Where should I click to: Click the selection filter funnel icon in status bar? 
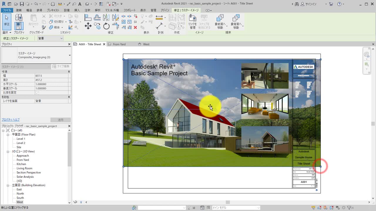[349, 208]
